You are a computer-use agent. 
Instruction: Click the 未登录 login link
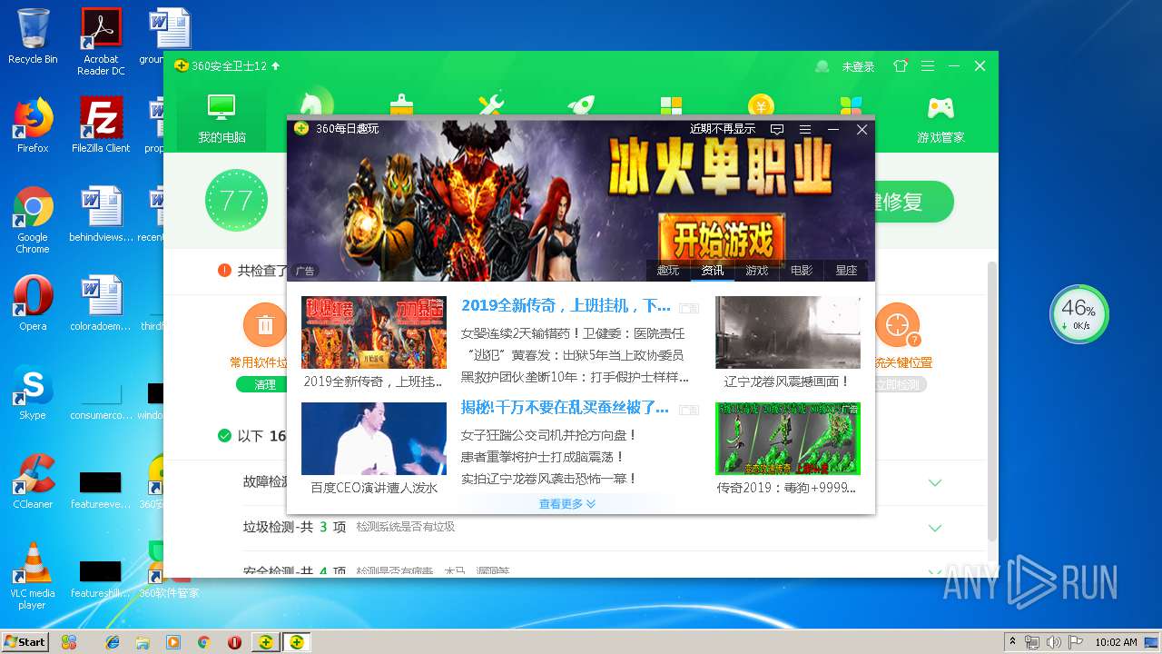coord(858,66)
